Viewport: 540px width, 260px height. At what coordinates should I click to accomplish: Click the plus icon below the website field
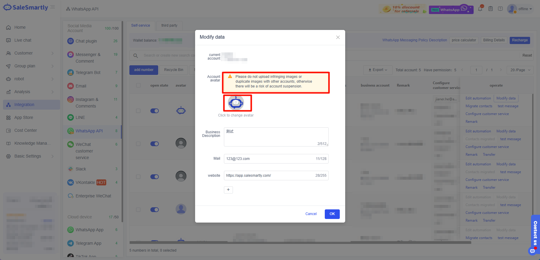(228, 190)
